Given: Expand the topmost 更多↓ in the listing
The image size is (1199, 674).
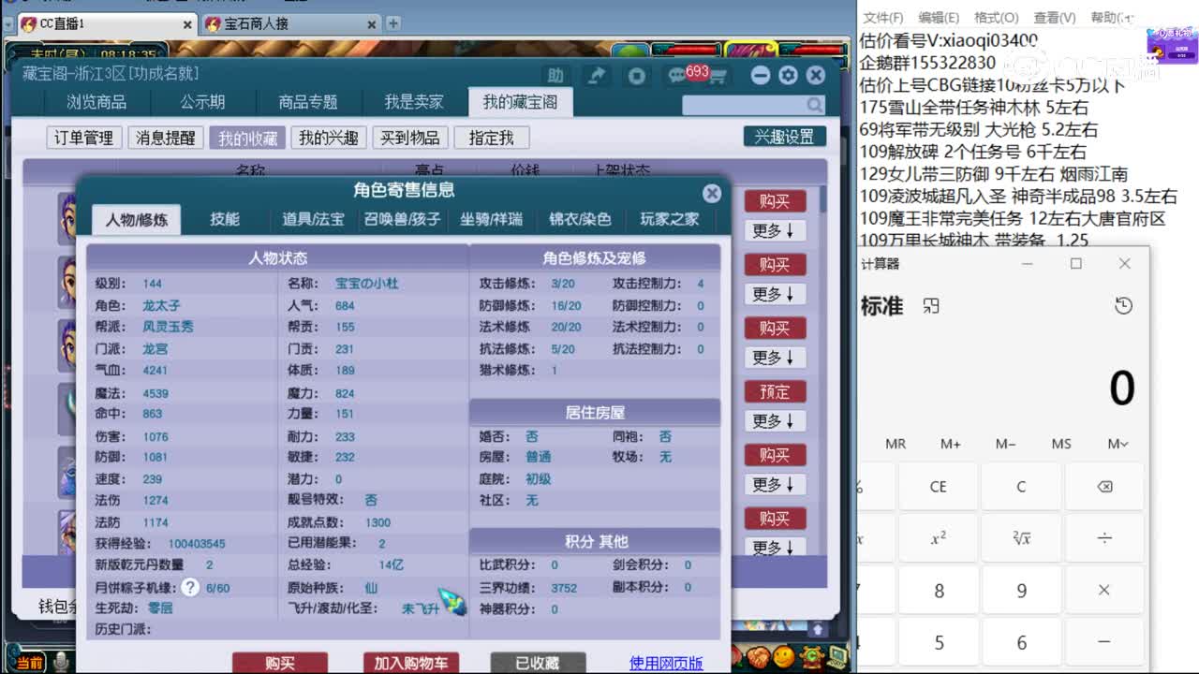Looking at the screenshot, I should click(x=774, y=230).
